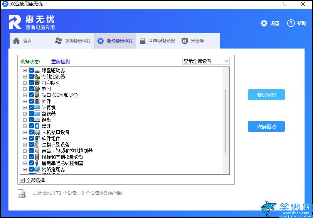Minimize the 惠无忧 window
The width and height of the screenshot is (313, 218).
[x=268, y=4]
